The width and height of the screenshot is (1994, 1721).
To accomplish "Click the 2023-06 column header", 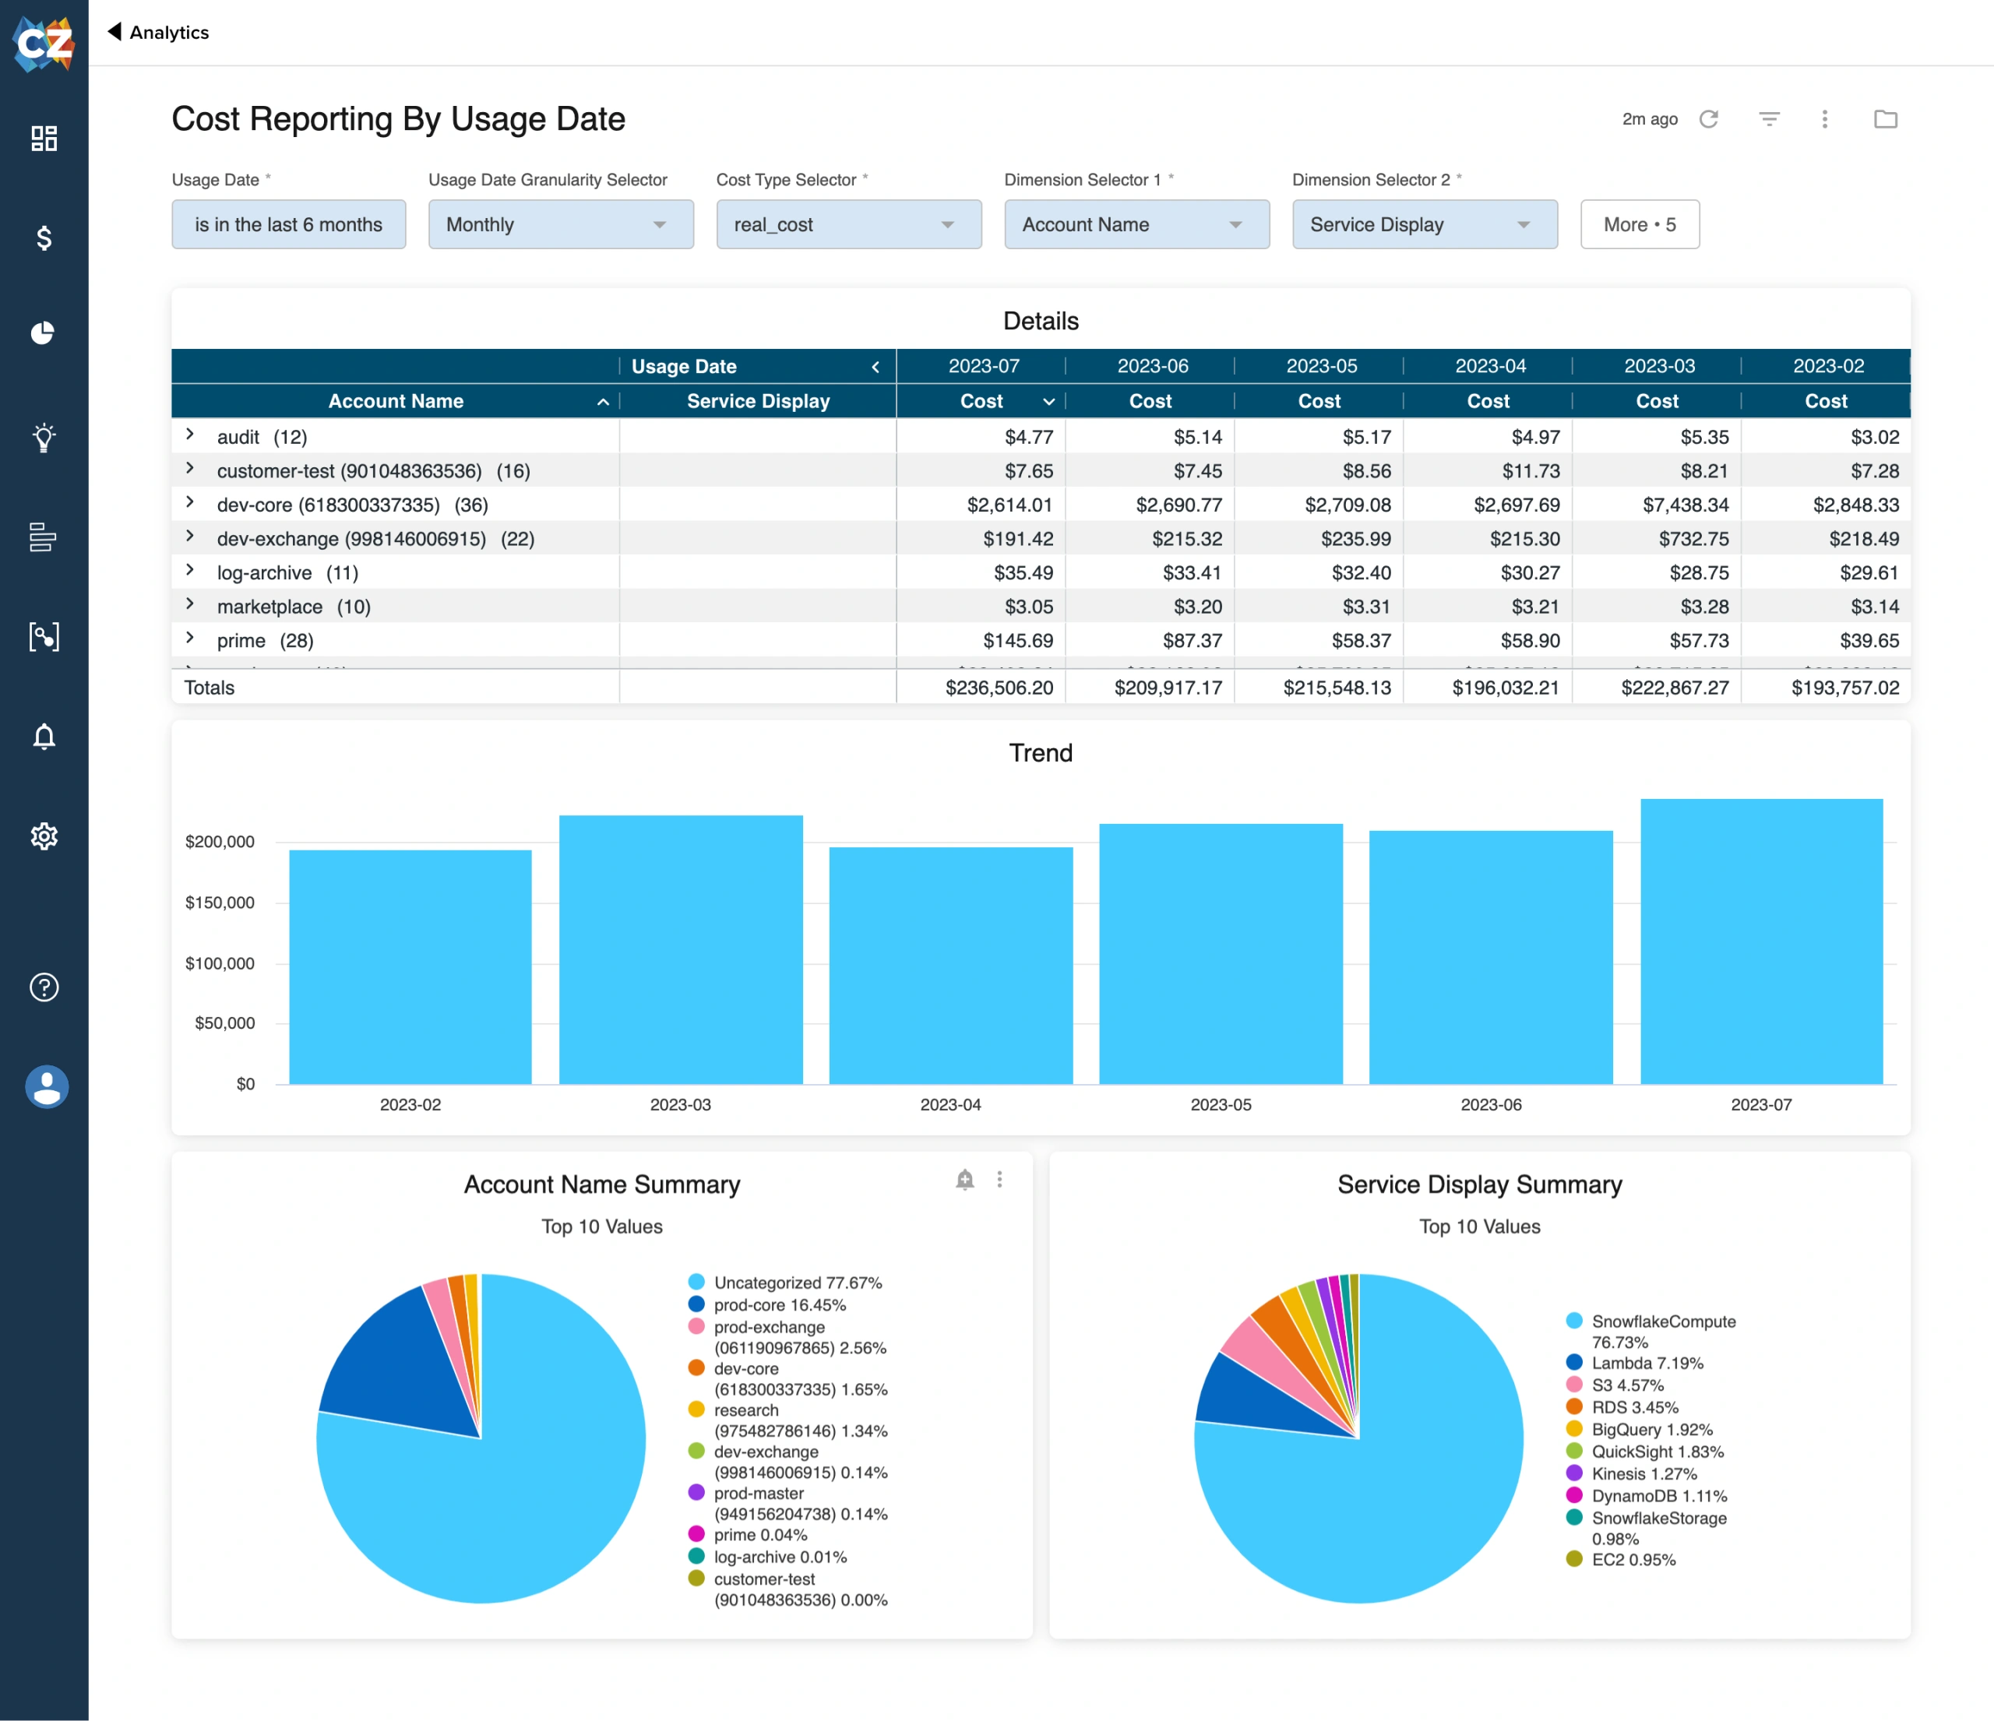I will [1153, 367].
